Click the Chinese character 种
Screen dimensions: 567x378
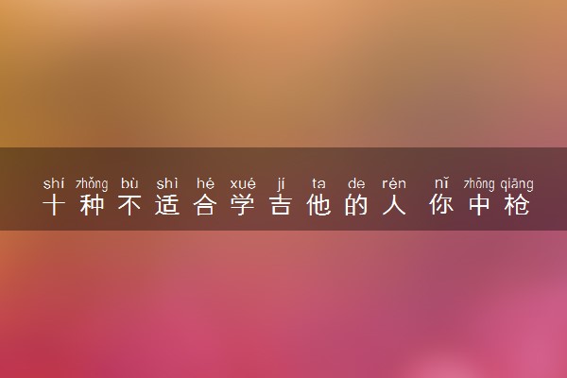pos(92,205)
